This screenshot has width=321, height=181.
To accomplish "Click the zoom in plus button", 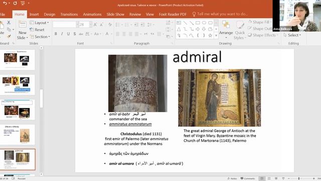I will coord(313,178).
